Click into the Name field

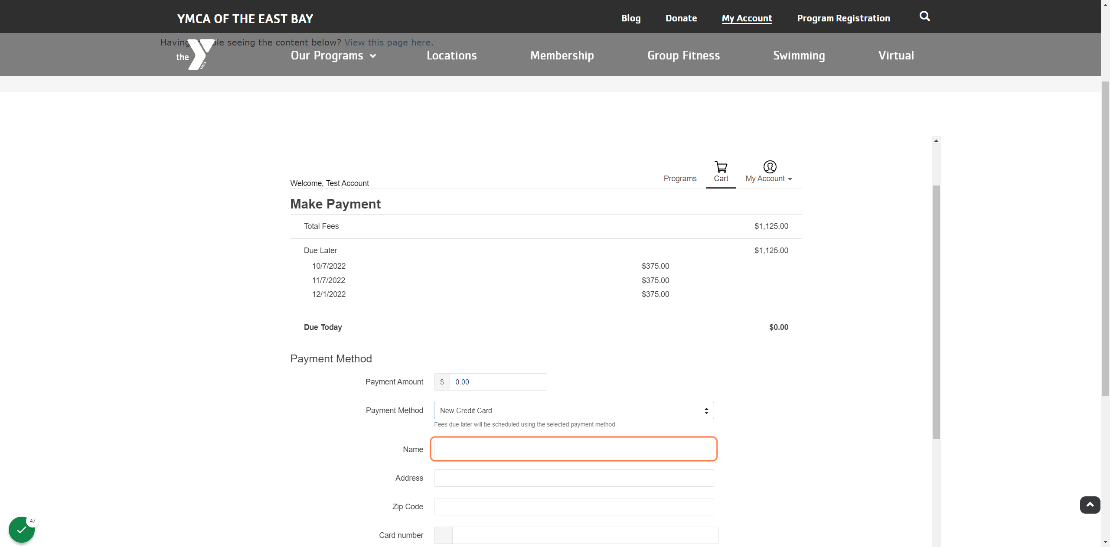point(574,449)
